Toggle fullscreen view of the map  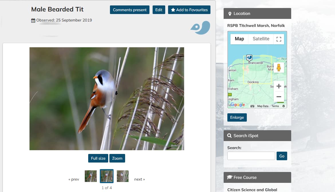(279, 39)
